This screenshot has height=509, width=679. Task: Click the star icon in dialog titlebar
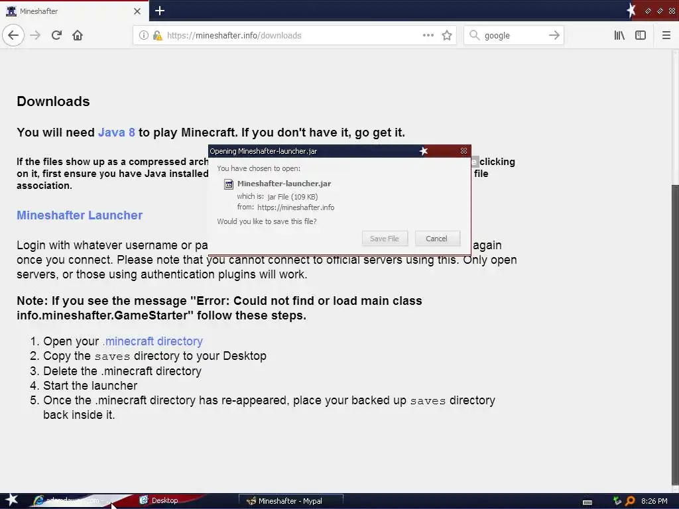424,151
